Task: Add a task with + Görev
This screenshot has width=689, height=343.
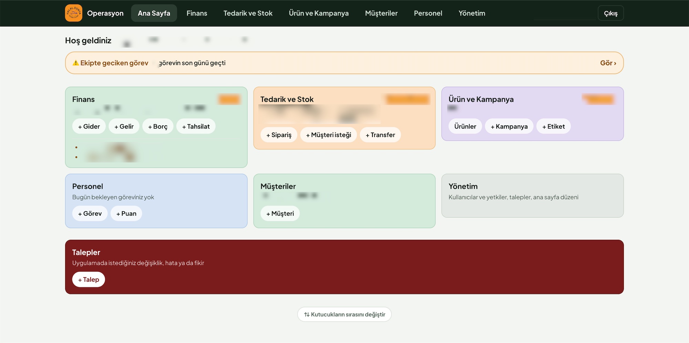Action: tap(90, 214)
